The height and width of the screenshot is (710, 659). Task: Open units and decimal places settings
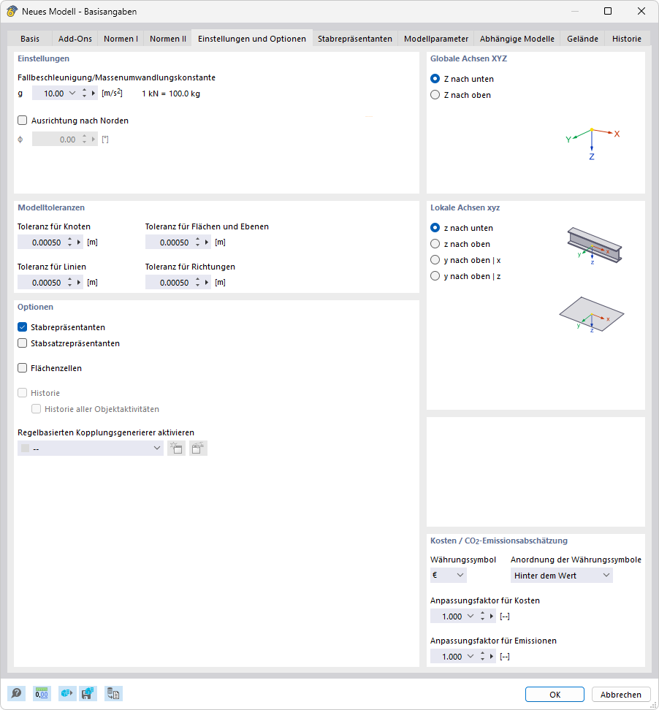click(x=42, y=693)
